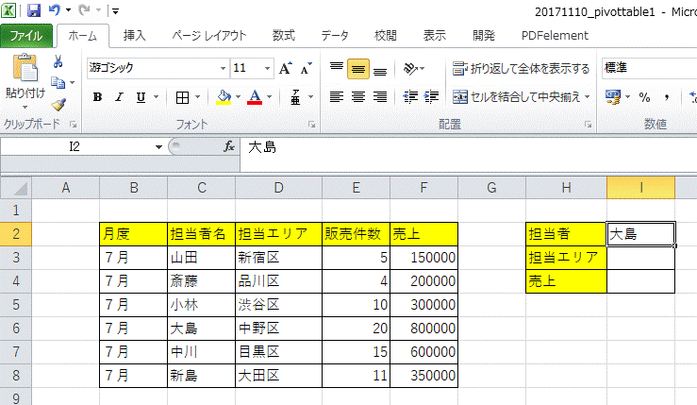
Task: Click the Align Text Left icon
Action: point(337,96)
